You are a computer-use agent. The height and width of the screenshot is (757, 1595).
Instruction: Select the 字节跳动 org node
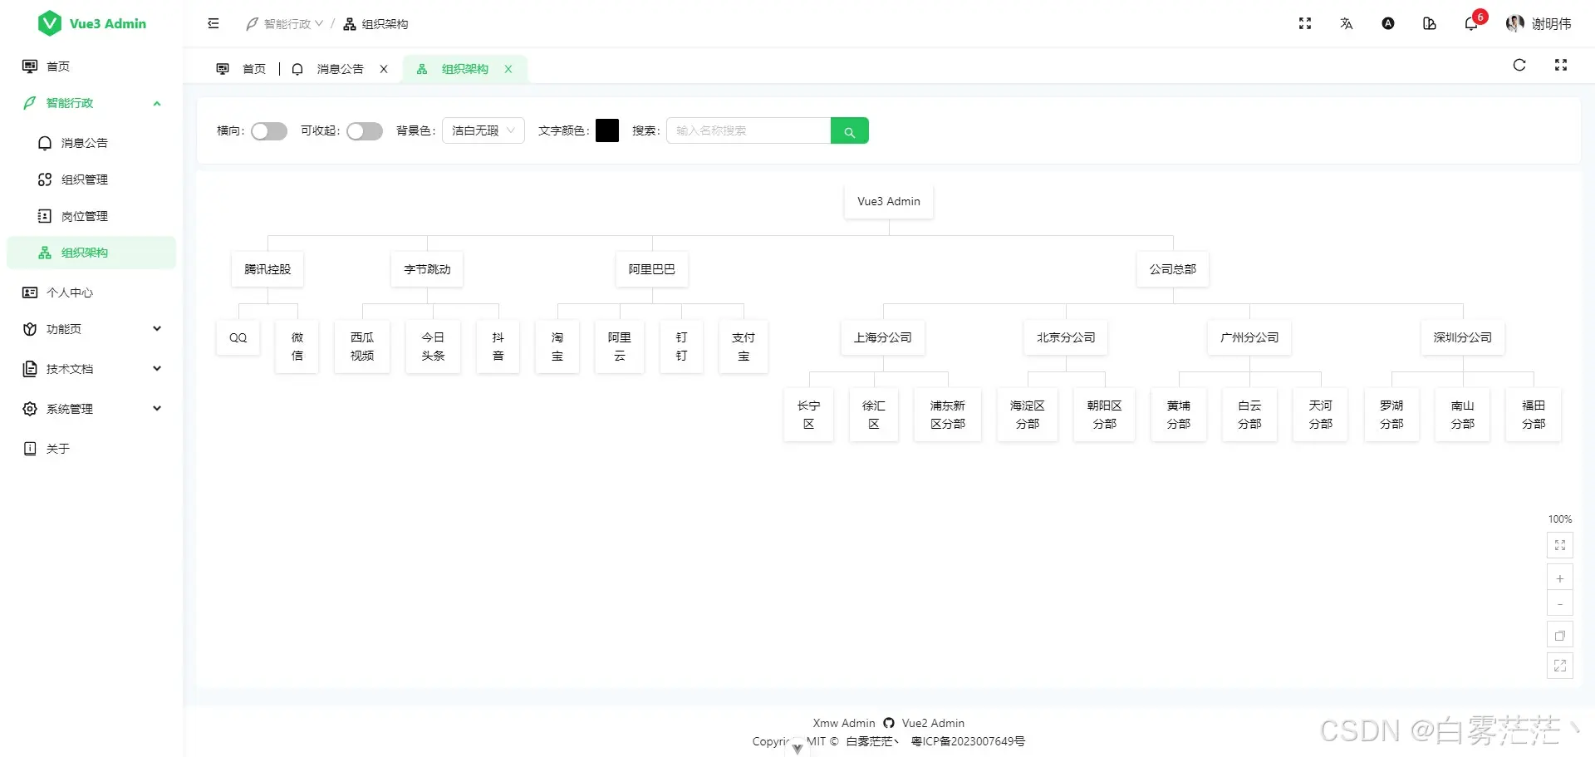tap(427, 269)
